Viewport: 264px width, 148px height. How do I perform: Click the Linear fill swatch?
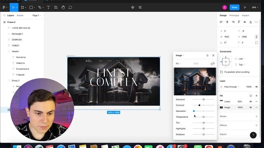(x=222, y=102)
